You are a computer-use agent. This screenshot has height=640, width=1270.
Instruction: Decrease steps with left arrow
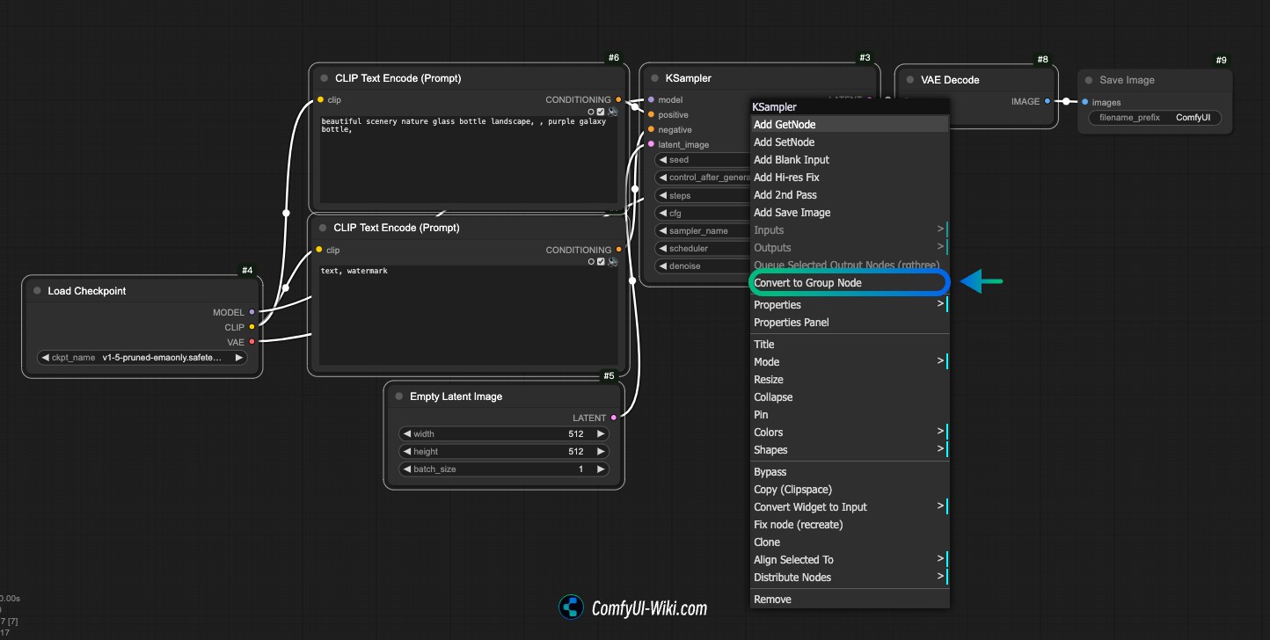tap(662, 195)
